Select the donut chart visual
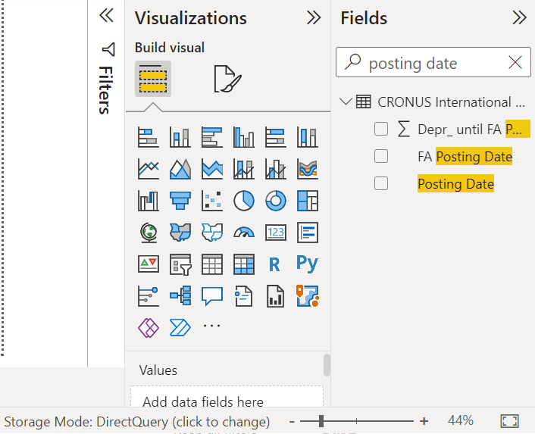The image size is (535, 434). pos(276,200)
